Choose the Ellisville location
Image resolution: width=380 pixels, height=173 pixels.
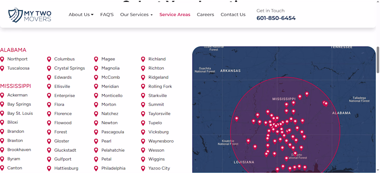(x=62, y=86)
